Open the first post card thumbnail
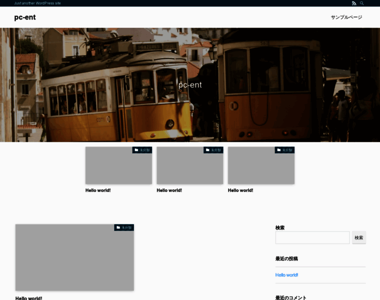 click(x=118, y=167)
